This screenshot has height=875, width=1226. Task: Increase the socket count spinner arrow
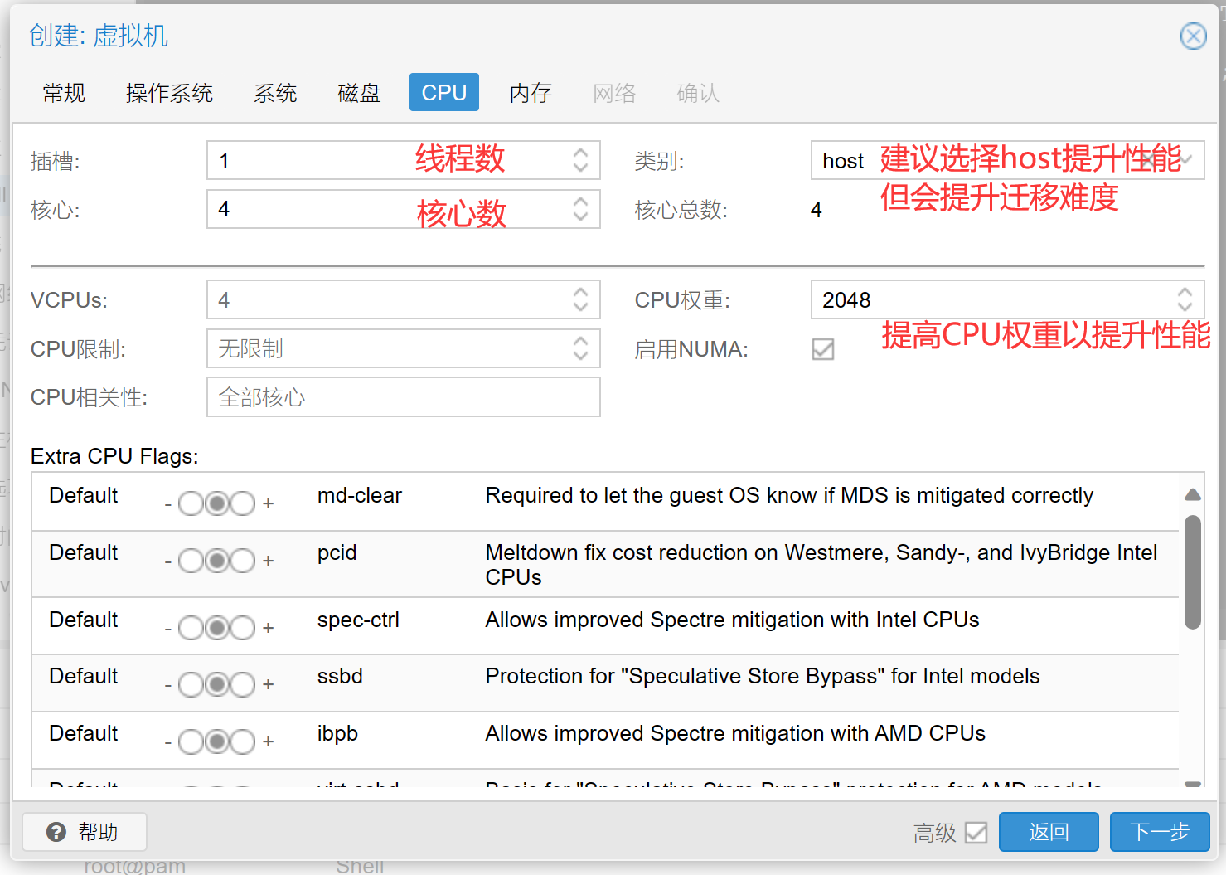click(580, 153)
